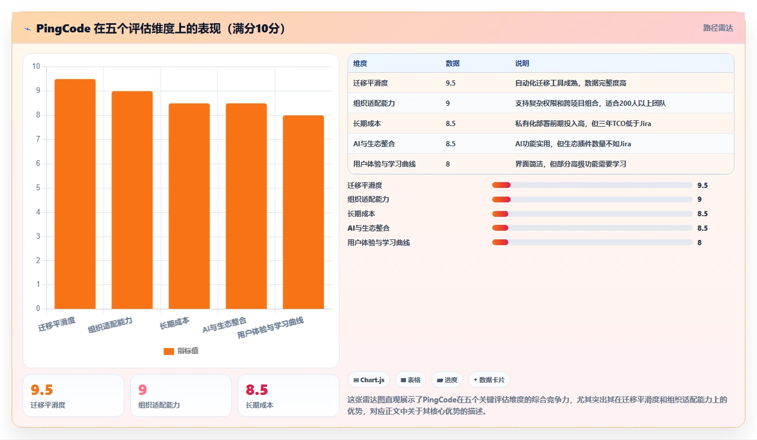Image resolution: width=757 pixels, height=440 pixels.
Task: Click the 组织适配能力 progress bar
Action: [x=592, y=199]
